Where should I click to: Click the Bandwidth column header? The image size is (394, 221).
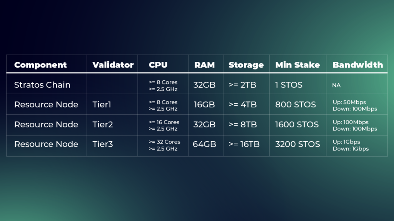click(357, 65)
